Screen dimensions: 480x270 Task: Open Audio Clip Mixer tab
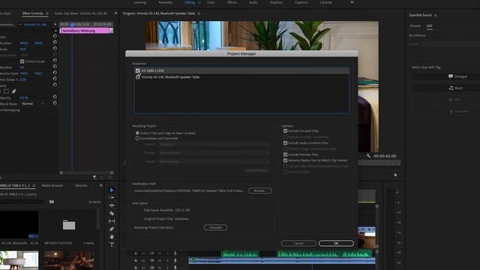(x=81, y=13)
